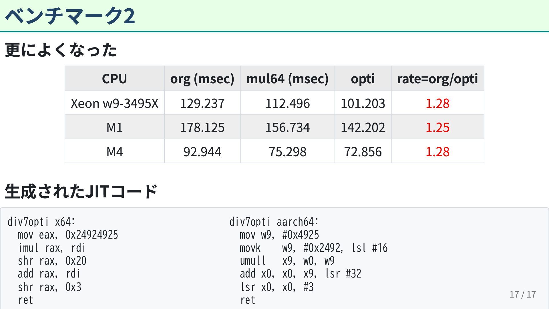The width and height of the screenshot is (549, 309).
Task: Click the line add rax, rdi
Action: (49, 274)
